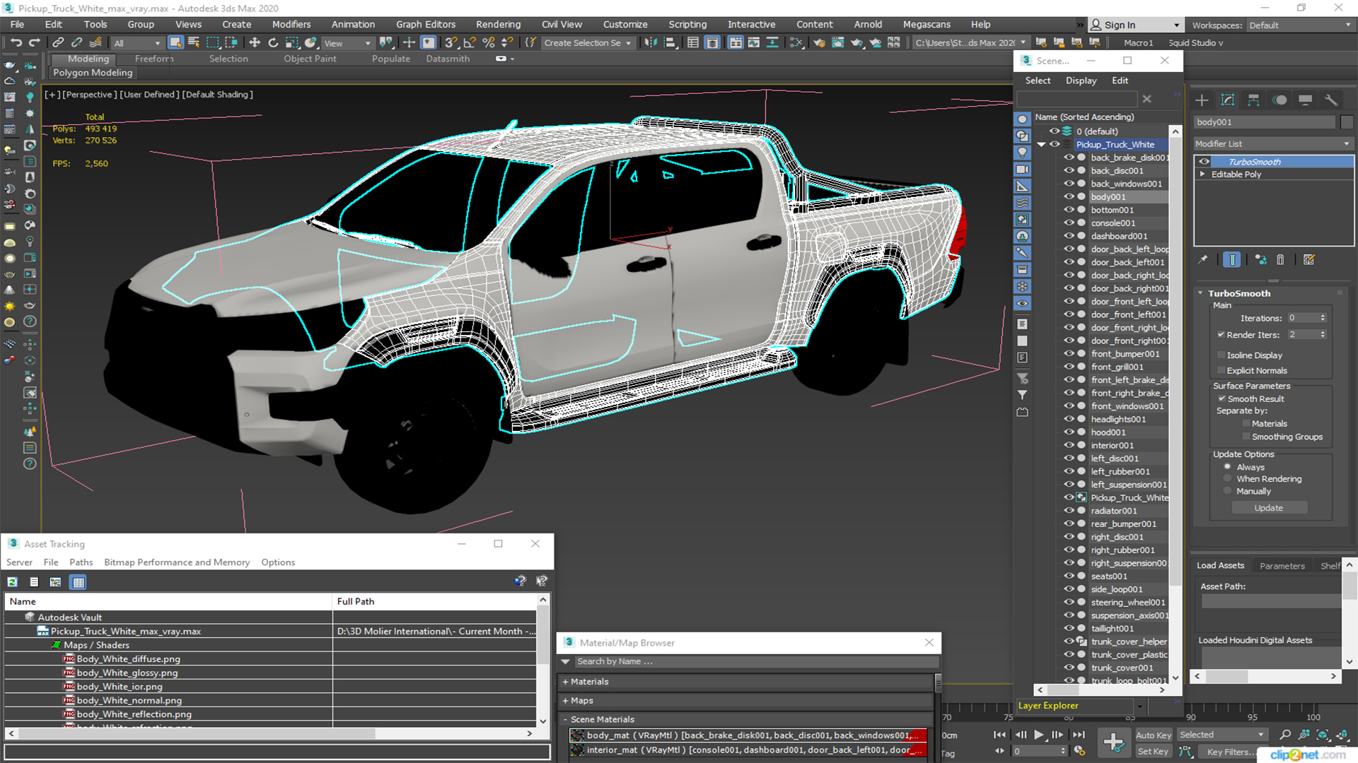Screen dimensions: 1358x763
Task: Switch to the Freeform ribbon tab
Action: [154, 59]
